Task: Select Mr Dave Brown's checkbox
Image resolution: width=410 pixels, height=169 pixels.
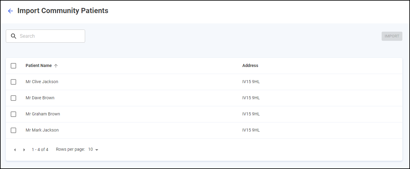Action: (x=13, y=98)
